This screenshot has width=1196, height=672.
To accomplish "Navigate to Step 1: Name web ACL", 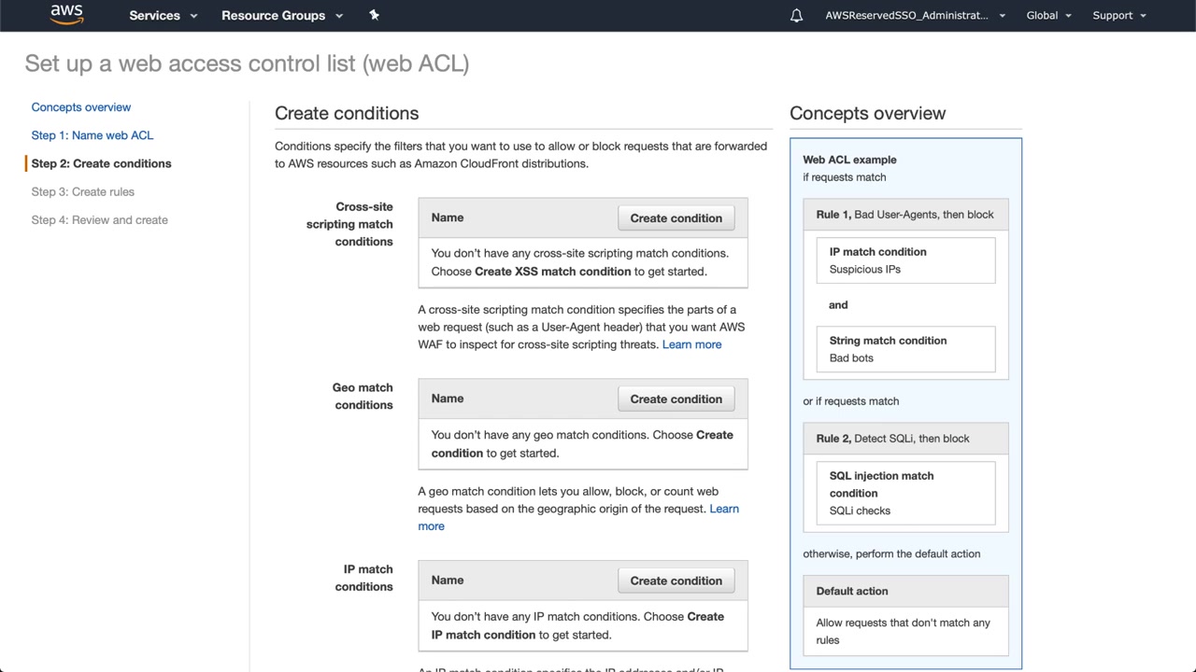I will coord(93,135).
